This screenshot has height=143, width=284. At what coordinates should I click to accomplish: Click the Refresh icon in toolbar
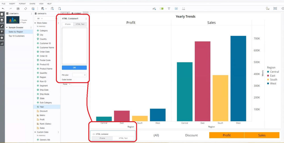(x=26, y=9)
